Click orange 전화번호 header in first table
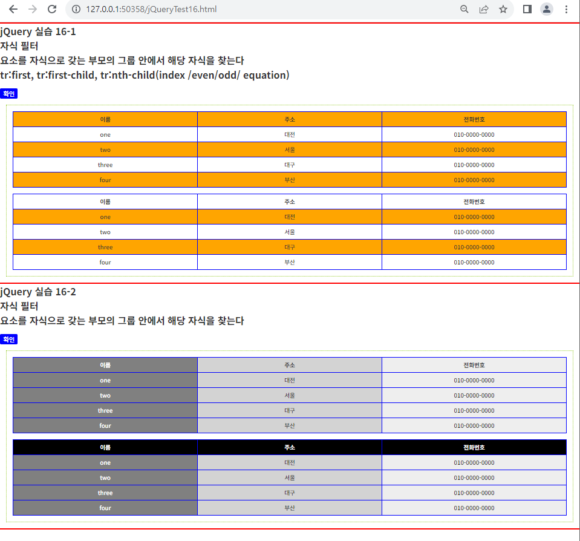Viewport: 580px width, 541px height. (x=474, y=120)
